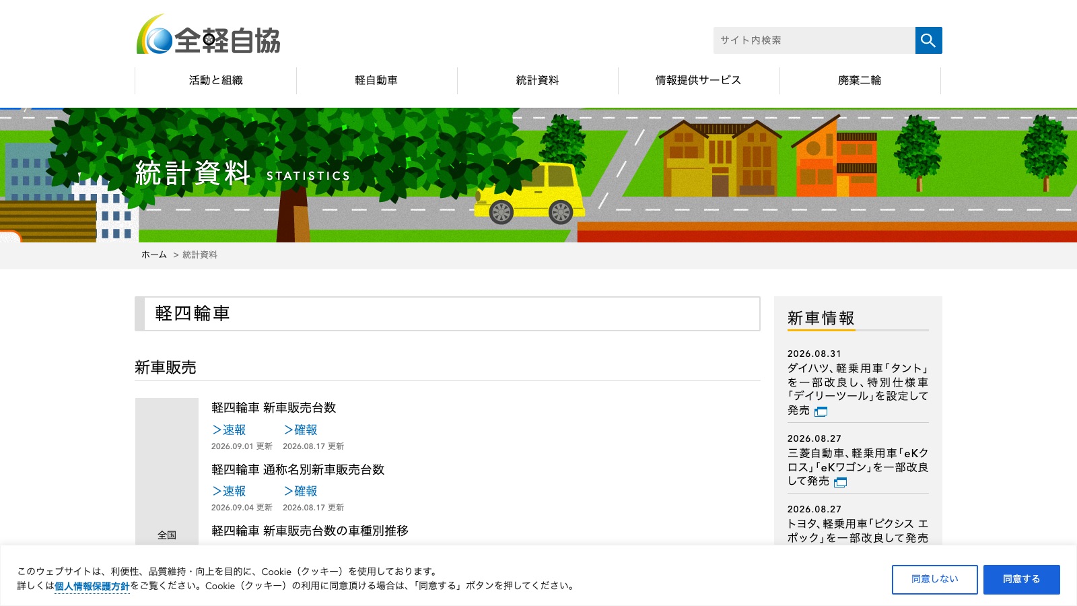1077x606 pixels.
Task: Open トヨタ ピクシス エポック news article
Action: [858, 531]
